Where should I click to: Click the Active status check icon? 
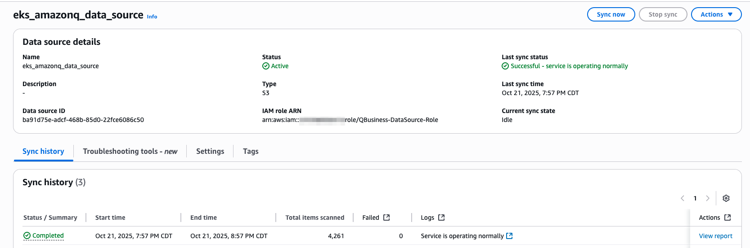point(266,66)
